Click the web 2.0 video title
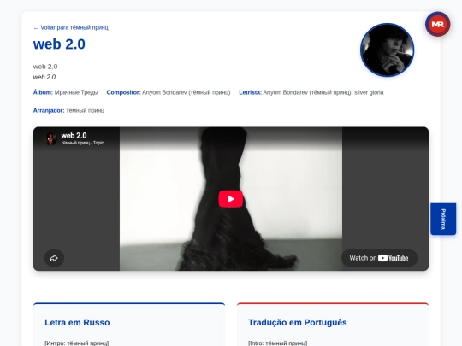Screen dimensions: 462x346 (74, 136)
